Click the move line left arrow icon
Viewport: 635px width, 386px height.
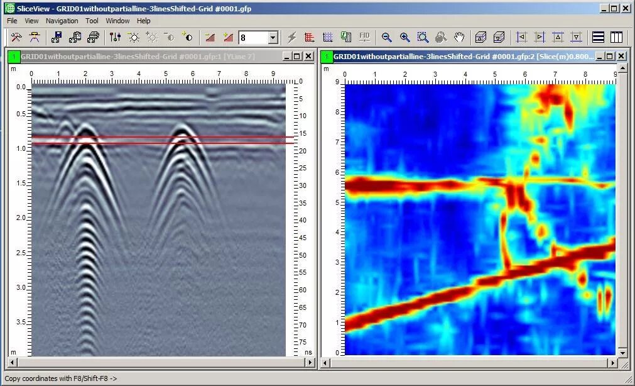coord(521,37)
